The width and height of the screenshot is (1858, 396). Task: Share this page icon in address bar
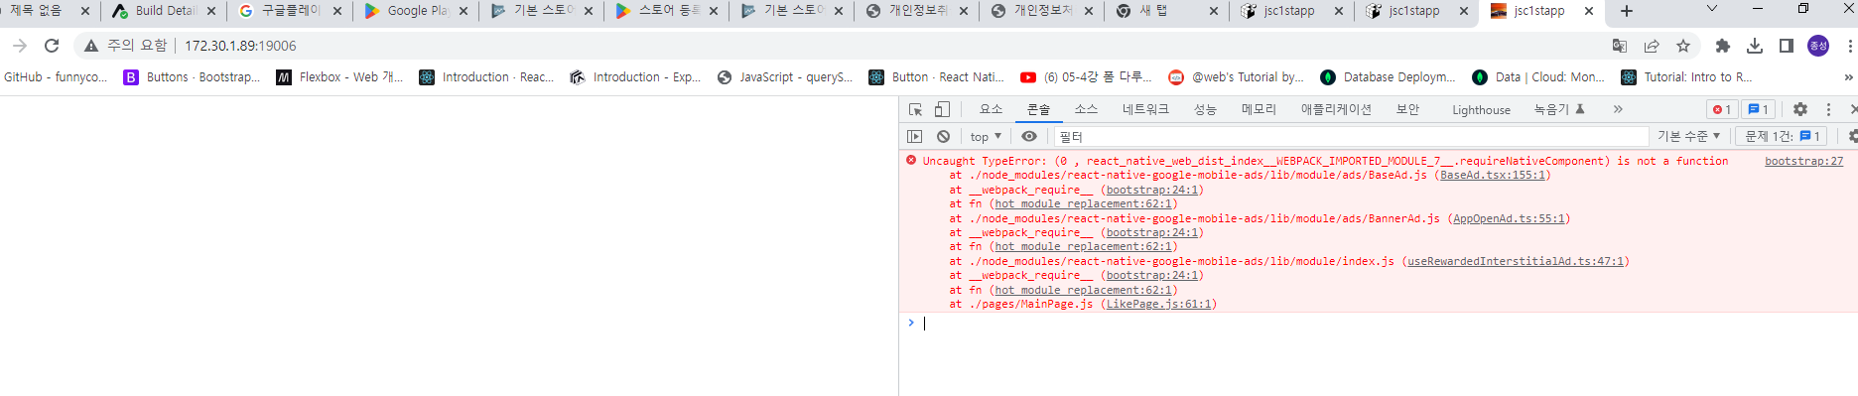(1652, 46)
